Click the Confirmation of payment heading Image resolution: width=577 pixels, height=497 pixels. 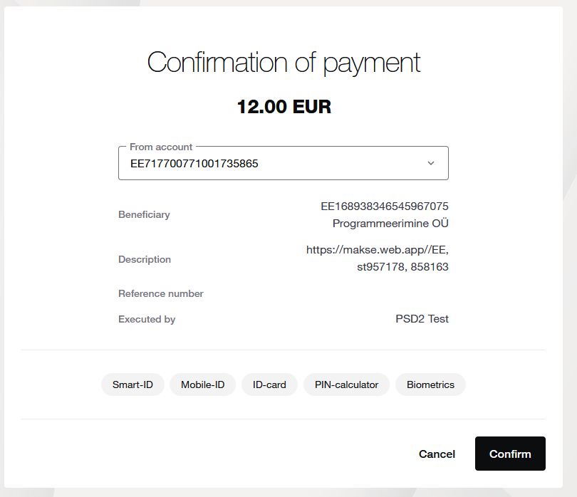click(x=284, y=63)
